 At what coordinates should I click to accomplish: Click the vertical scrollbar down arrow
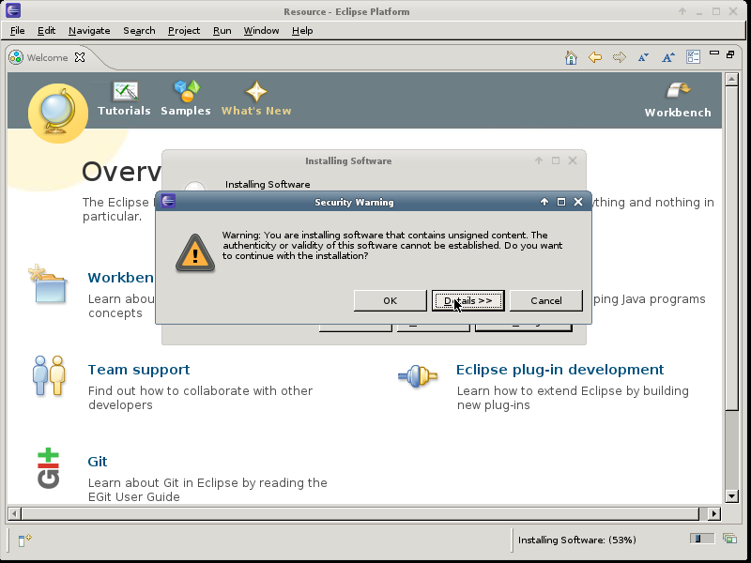(731, 496)
